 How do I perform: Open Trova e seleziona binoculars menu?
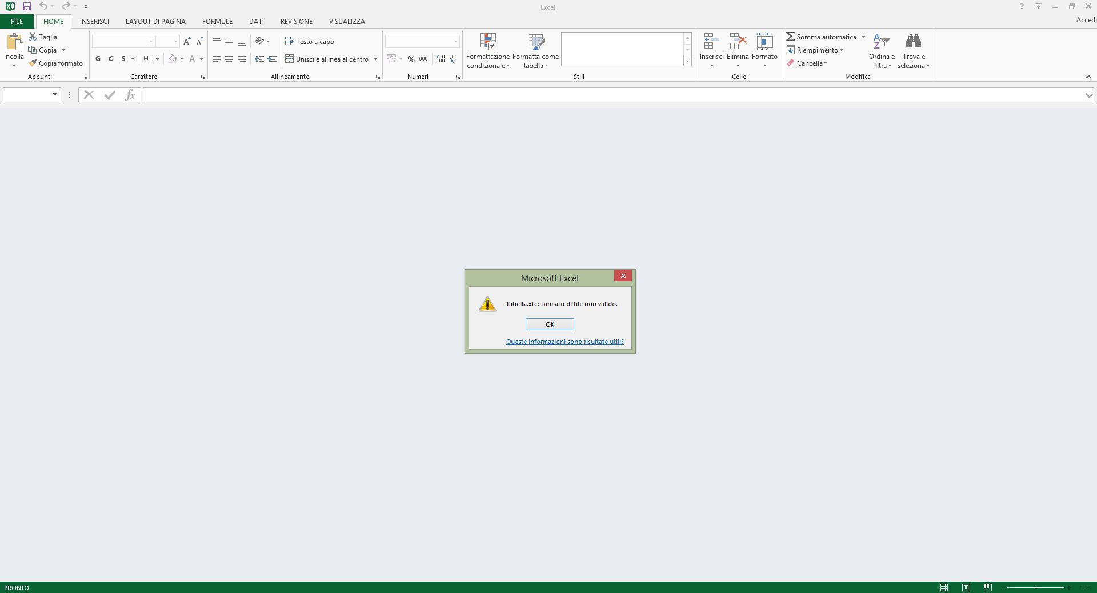(914, 51)
